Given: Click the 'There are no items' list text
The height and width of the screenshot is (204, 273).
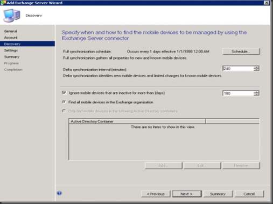Looking at the screenshot, I should point(163,127).
